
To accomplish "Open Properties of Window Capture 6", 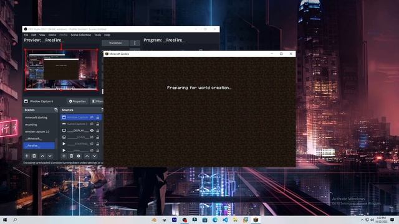I will [77, 101].
